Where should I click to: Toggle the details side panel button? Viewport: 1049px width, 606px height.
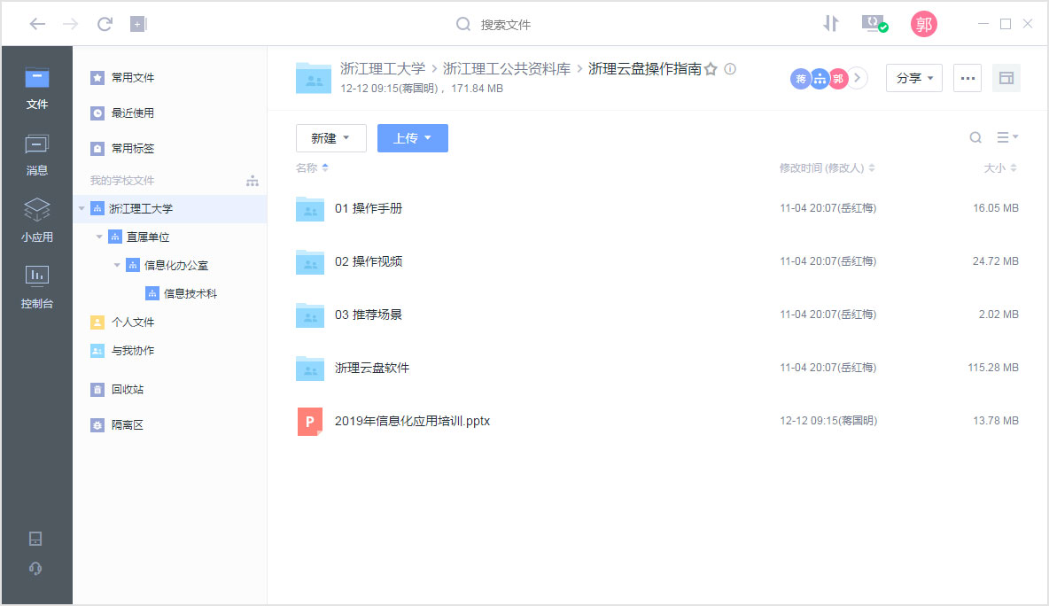(1006, 78)
